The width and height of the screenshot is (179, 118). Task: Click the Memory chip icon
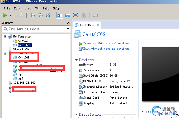81,65
